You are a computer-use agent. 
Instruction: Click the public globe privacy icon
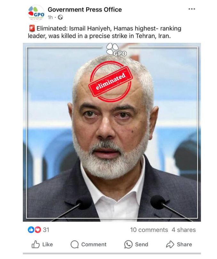point(60,17)
